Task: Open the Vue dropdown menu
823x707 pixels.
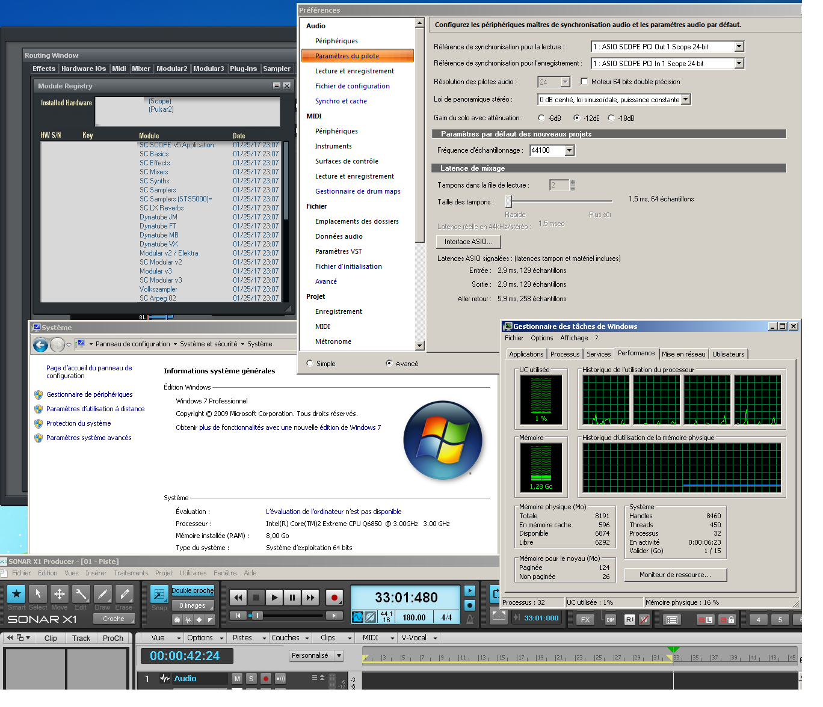Action: click(x=165, y=638)
